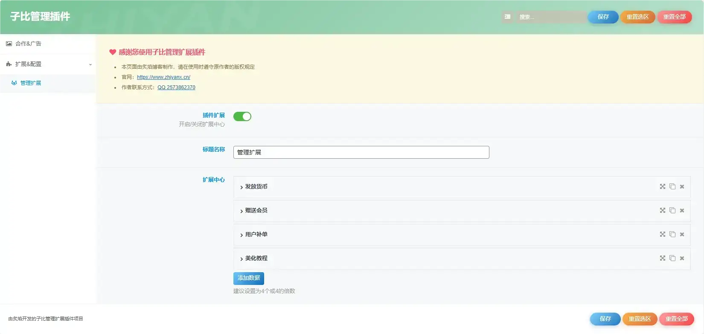
Task: Expand the 美化教程 accordion item
Action: (462, 258)
